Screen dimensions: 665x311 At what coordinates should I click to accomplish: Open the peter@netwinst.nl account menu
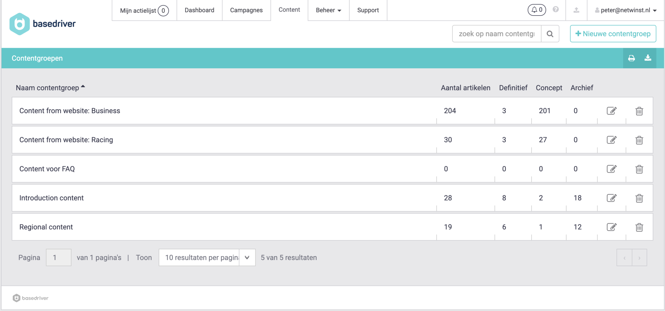[x=626, y=10]
